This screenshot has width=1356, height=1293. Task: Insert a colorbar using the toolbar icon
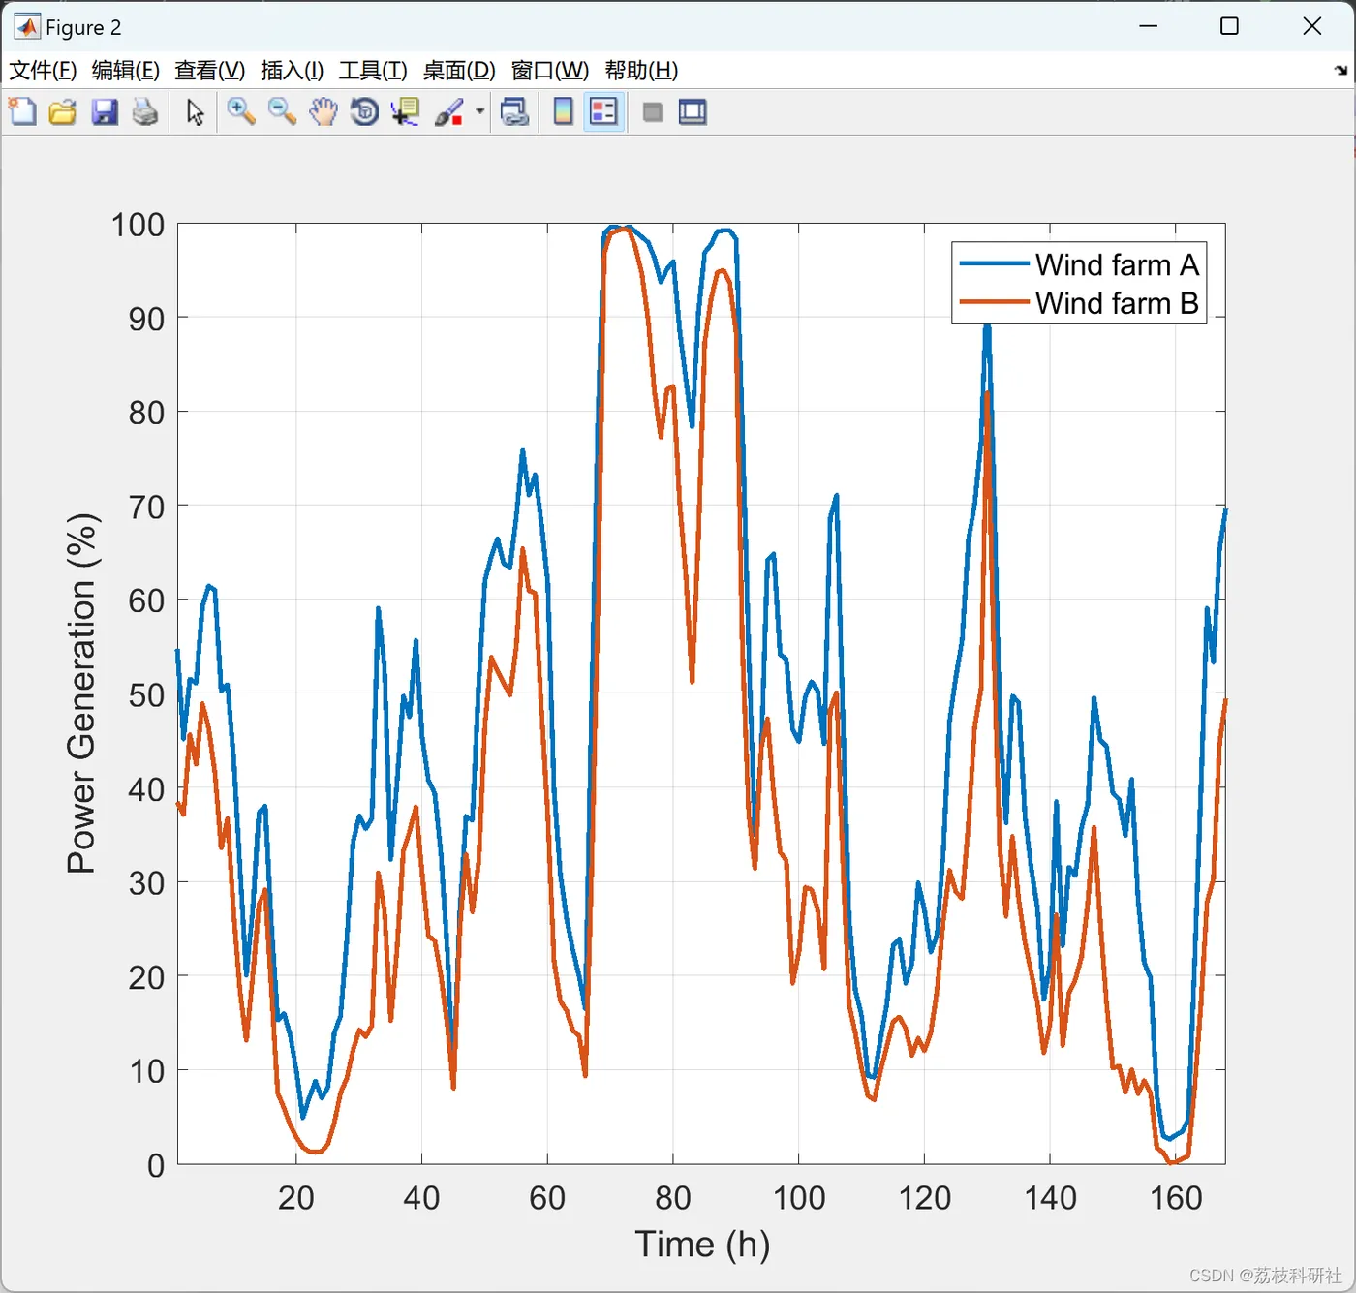tap(563, 112)
